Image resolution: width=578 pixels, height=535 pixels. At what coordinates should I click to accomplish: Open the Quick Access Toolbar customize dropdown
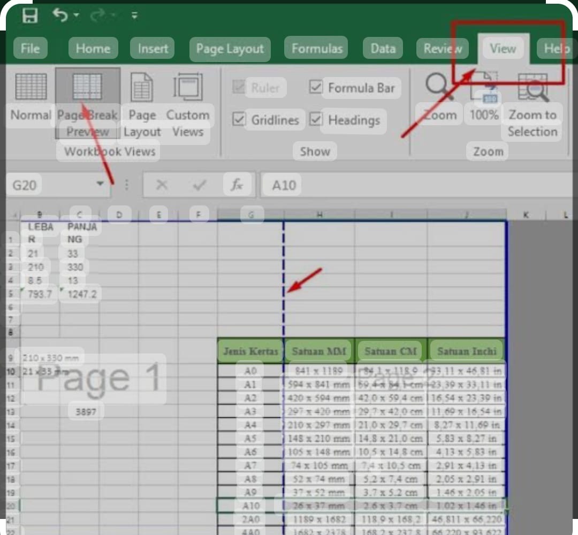pos(134,15)
